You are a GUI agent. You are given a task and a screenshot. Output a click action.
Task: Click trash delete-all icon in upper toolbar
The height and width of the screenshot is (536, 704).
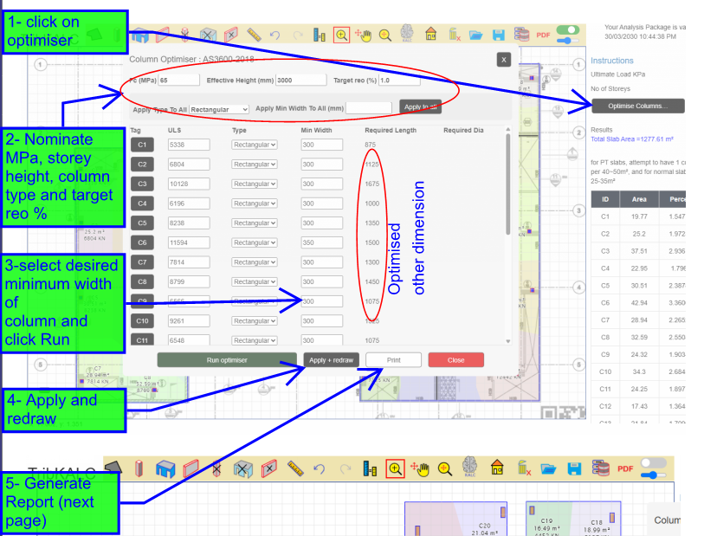pos(455,35)
